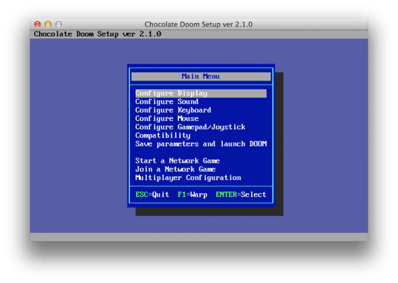Click F1=Warp shortcut label

192,194
